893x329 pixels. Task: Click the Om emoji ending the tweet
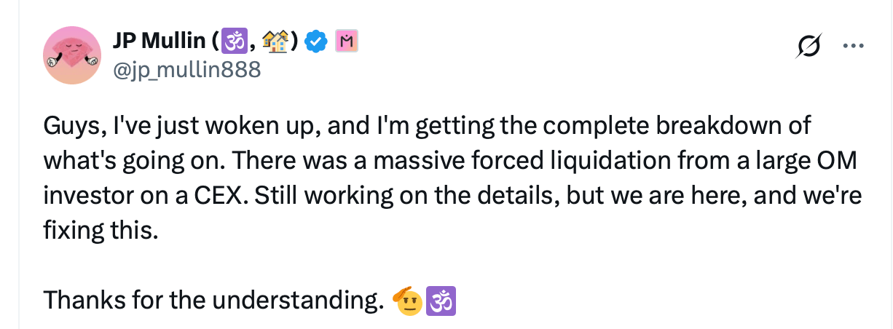(439, 299)
